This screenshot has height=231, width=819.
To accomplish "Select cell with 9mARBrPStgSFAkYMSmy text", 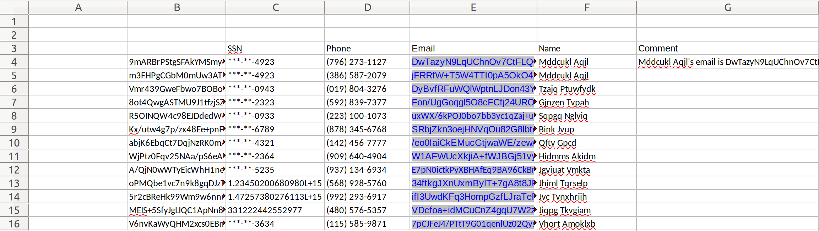I will coord(177,62).
